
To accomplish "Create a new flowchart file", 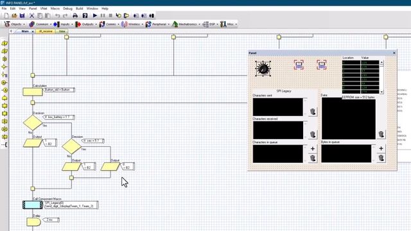I will coord(6,15).
